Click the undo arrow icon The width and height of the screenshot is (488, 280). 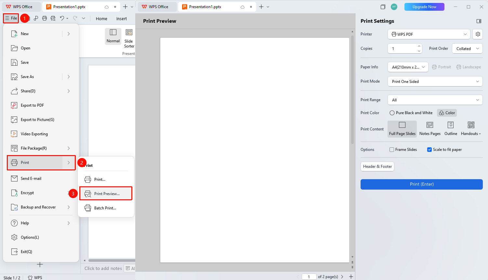coord(62,19)
